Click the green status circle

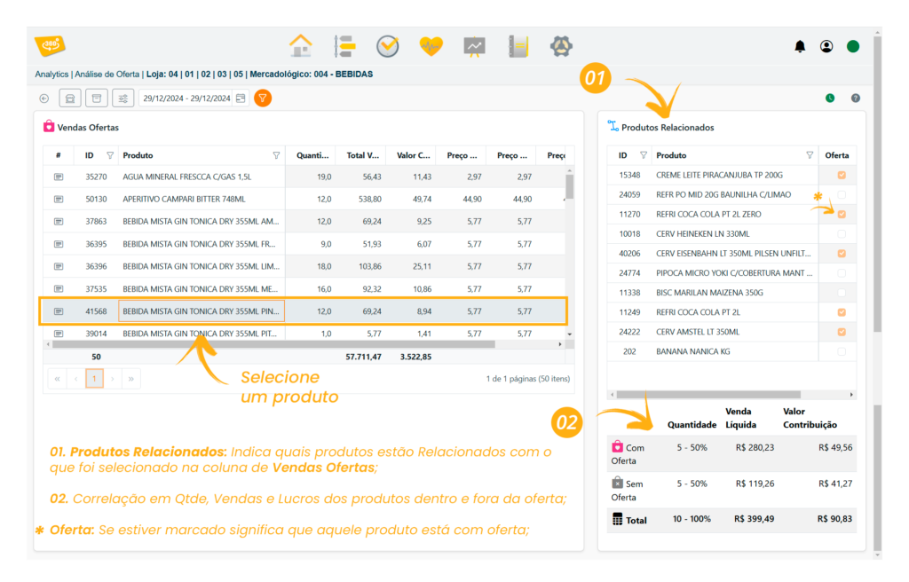(853, 46)
